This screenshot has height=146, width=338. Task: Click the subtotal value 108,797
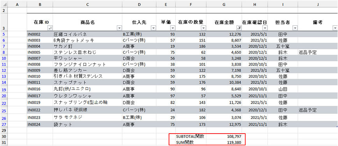tap(224, 136)
